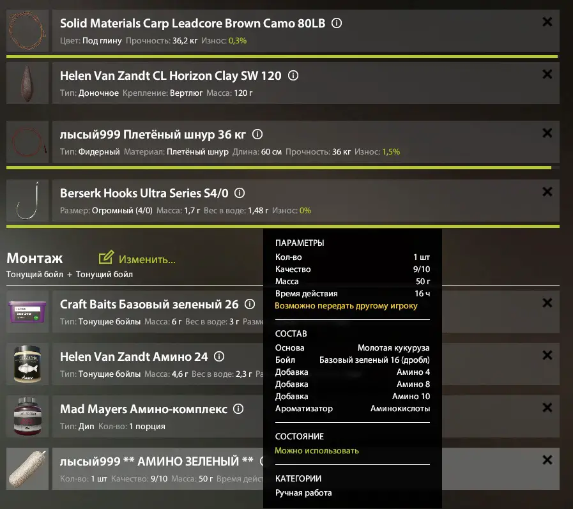The image size is (573, 509).
Task: Open info for Solid Materials Carp Leadcore
Action: 337,24
